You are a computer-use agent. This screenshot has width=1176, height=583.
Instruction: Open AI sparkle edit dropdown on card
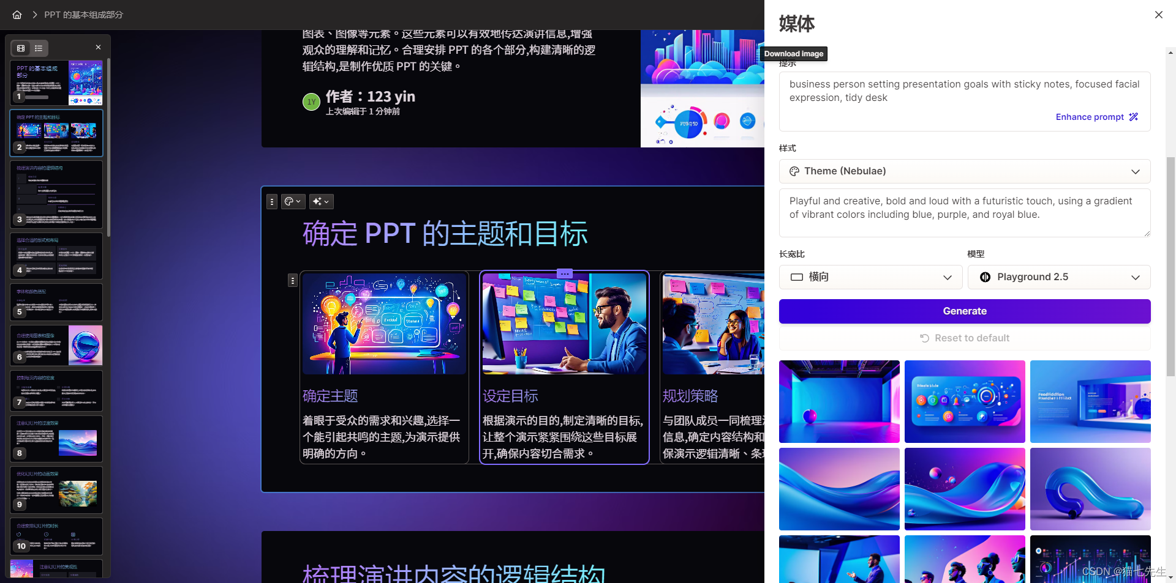pyautogui.click(x=321, y=201)
